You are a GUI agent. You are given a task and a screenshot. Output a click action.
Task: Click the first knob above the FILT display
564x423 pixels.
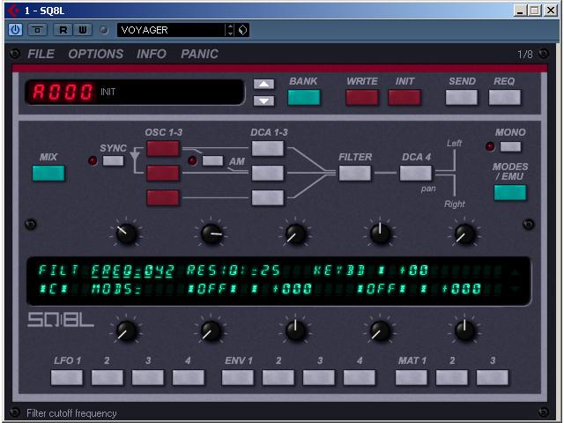(x=126, y=234)
